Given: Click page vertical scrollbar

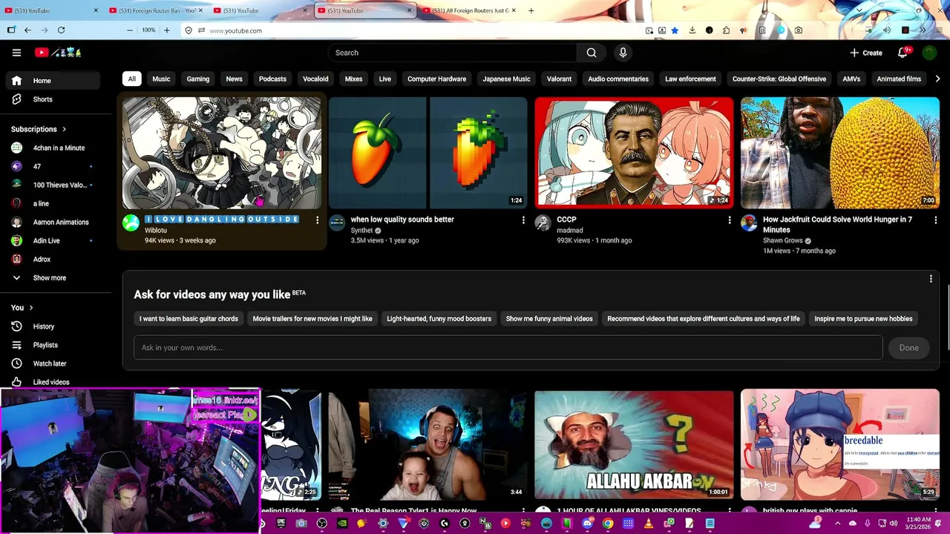Looking at the screenshot, I should coord(948,317).
